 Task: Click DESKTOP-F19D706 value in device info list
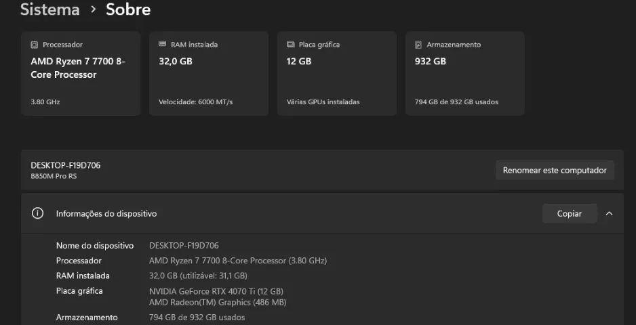pos(184,246)
